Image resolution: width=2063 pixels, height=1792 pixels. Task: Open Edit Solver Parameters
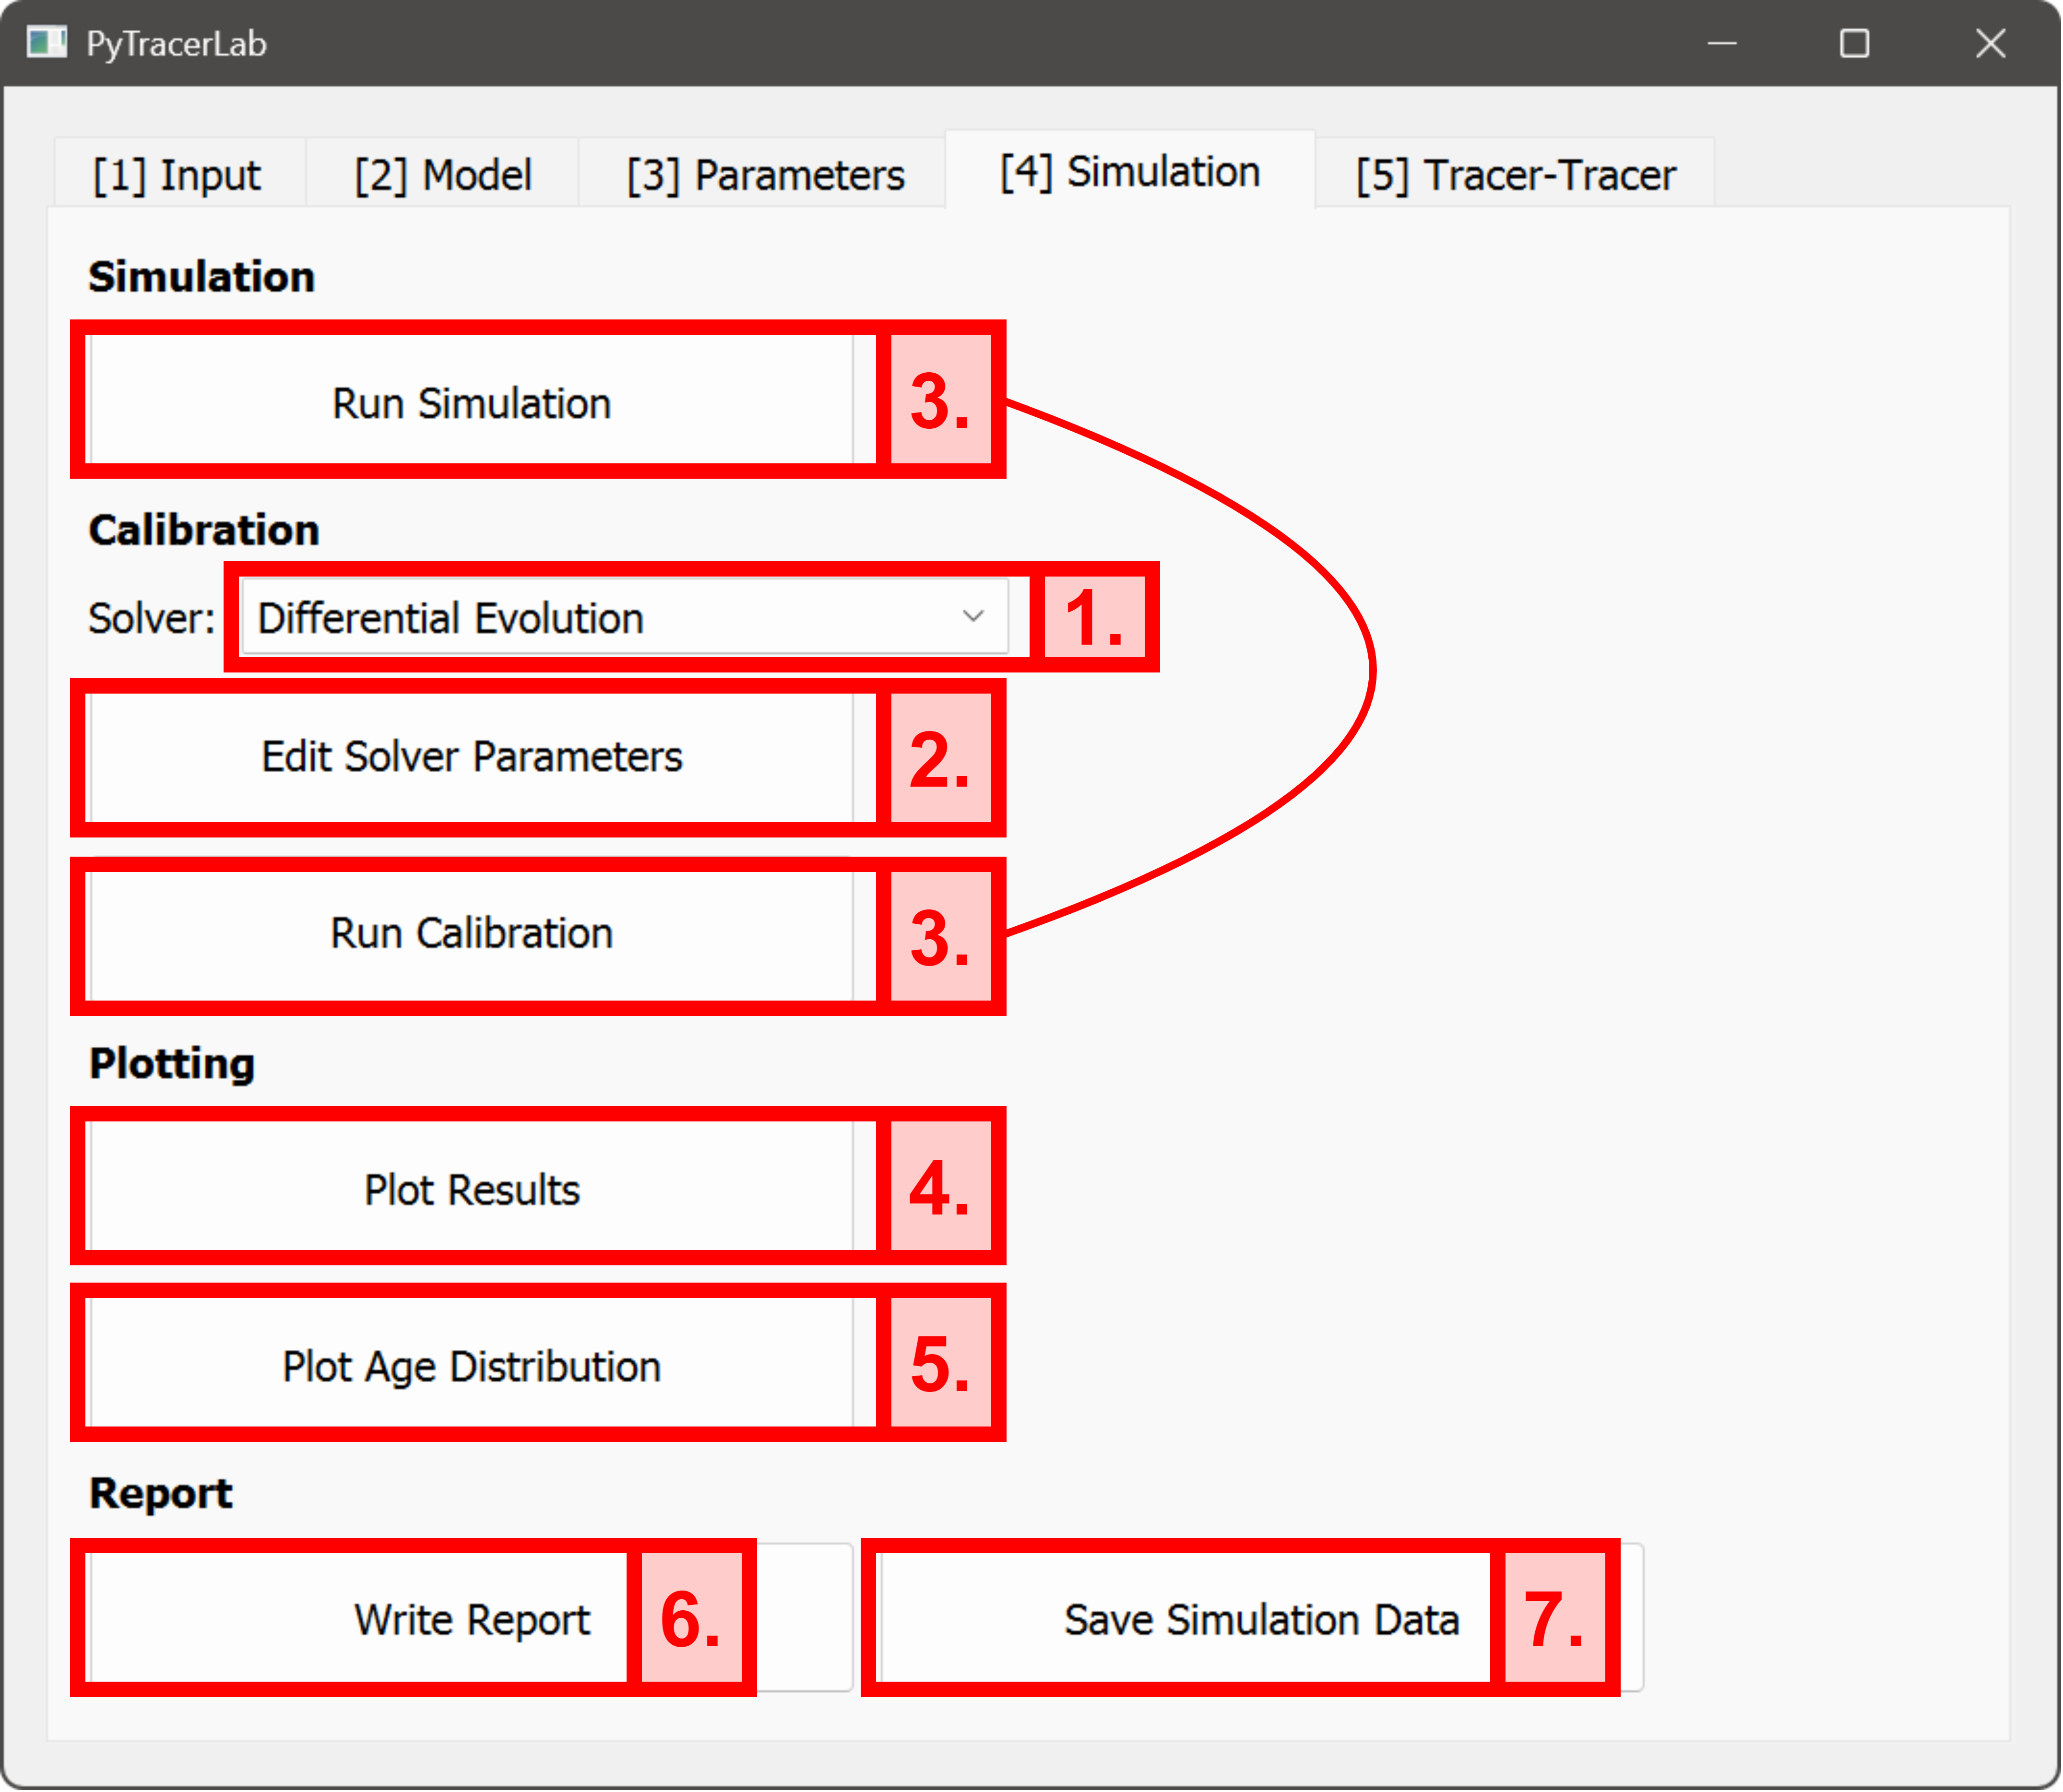click(x=470, y=757)
